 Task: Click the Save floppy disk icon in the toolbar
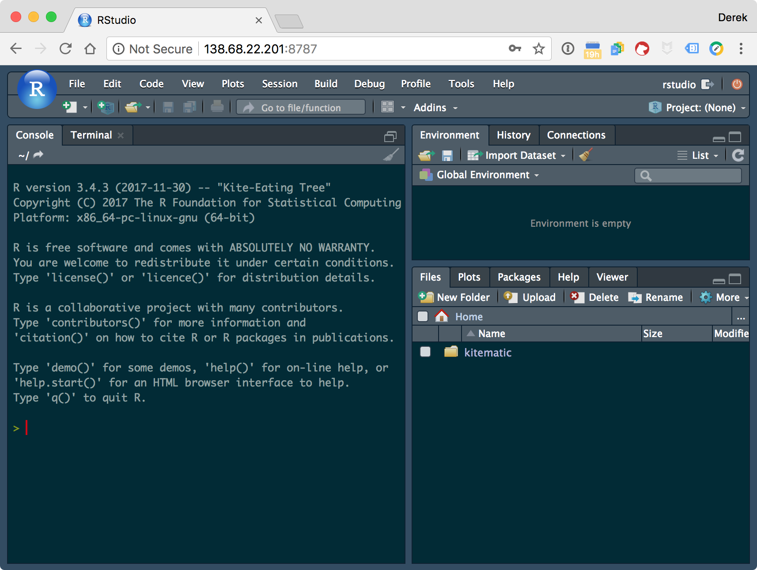[168, 107]
